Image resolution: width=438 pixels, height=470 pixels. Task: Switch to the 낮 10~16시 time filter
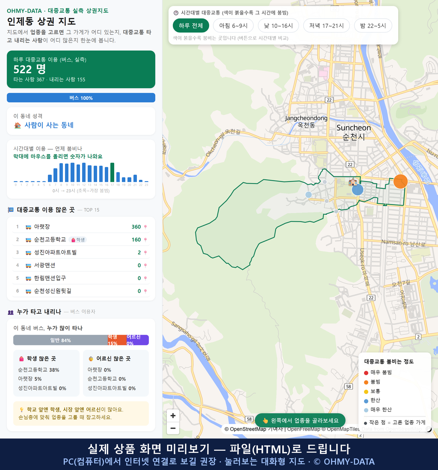pos(278,26)
